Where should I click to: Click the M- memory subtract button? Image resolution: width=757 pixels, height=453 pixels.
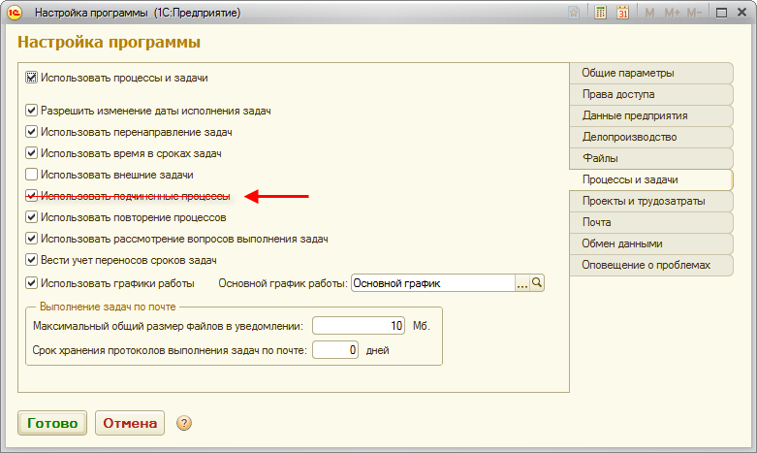pyautogui.click(x=694, y=13)
